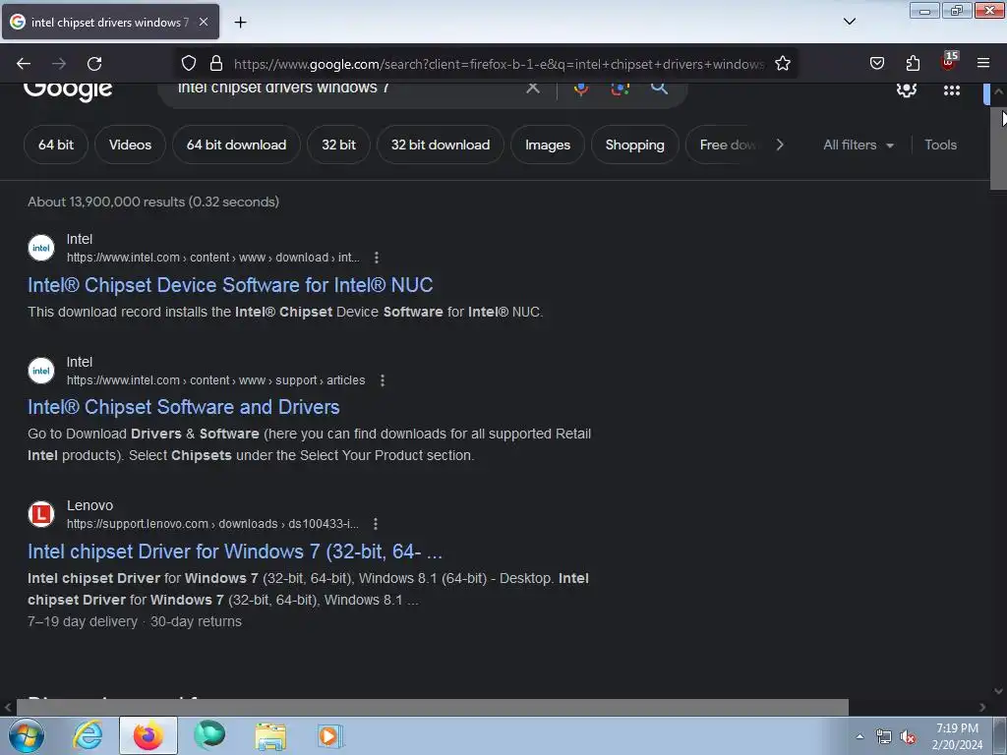
Task: Switch to Videos results
Action: pos(131,145)
